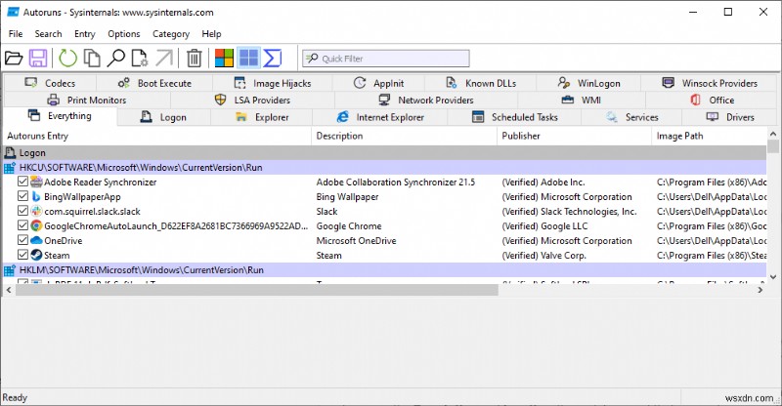
Task: Click the registry icon beside HKLM Run key
Action: pos(10,270)
